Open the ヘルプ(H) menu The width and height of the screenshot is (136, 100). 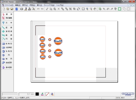pyautogui.click(x=60, y=5)
